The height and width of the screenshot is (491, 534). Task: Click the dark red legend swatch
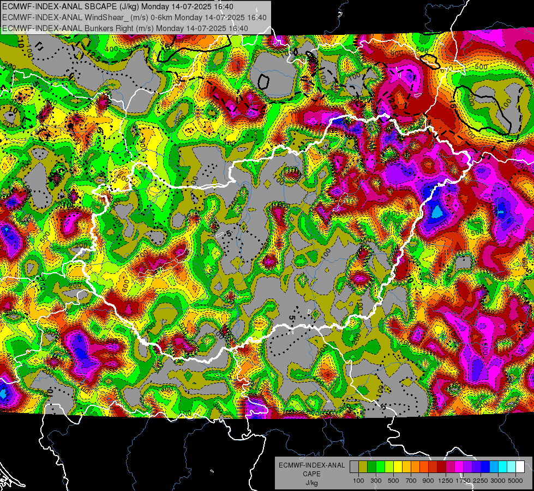(x=441, y=467)
